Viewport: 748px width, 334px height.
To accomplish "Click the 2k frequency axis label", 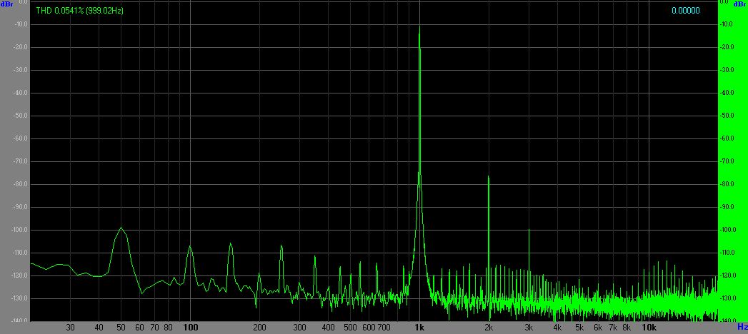I will [x=489, y=328].
